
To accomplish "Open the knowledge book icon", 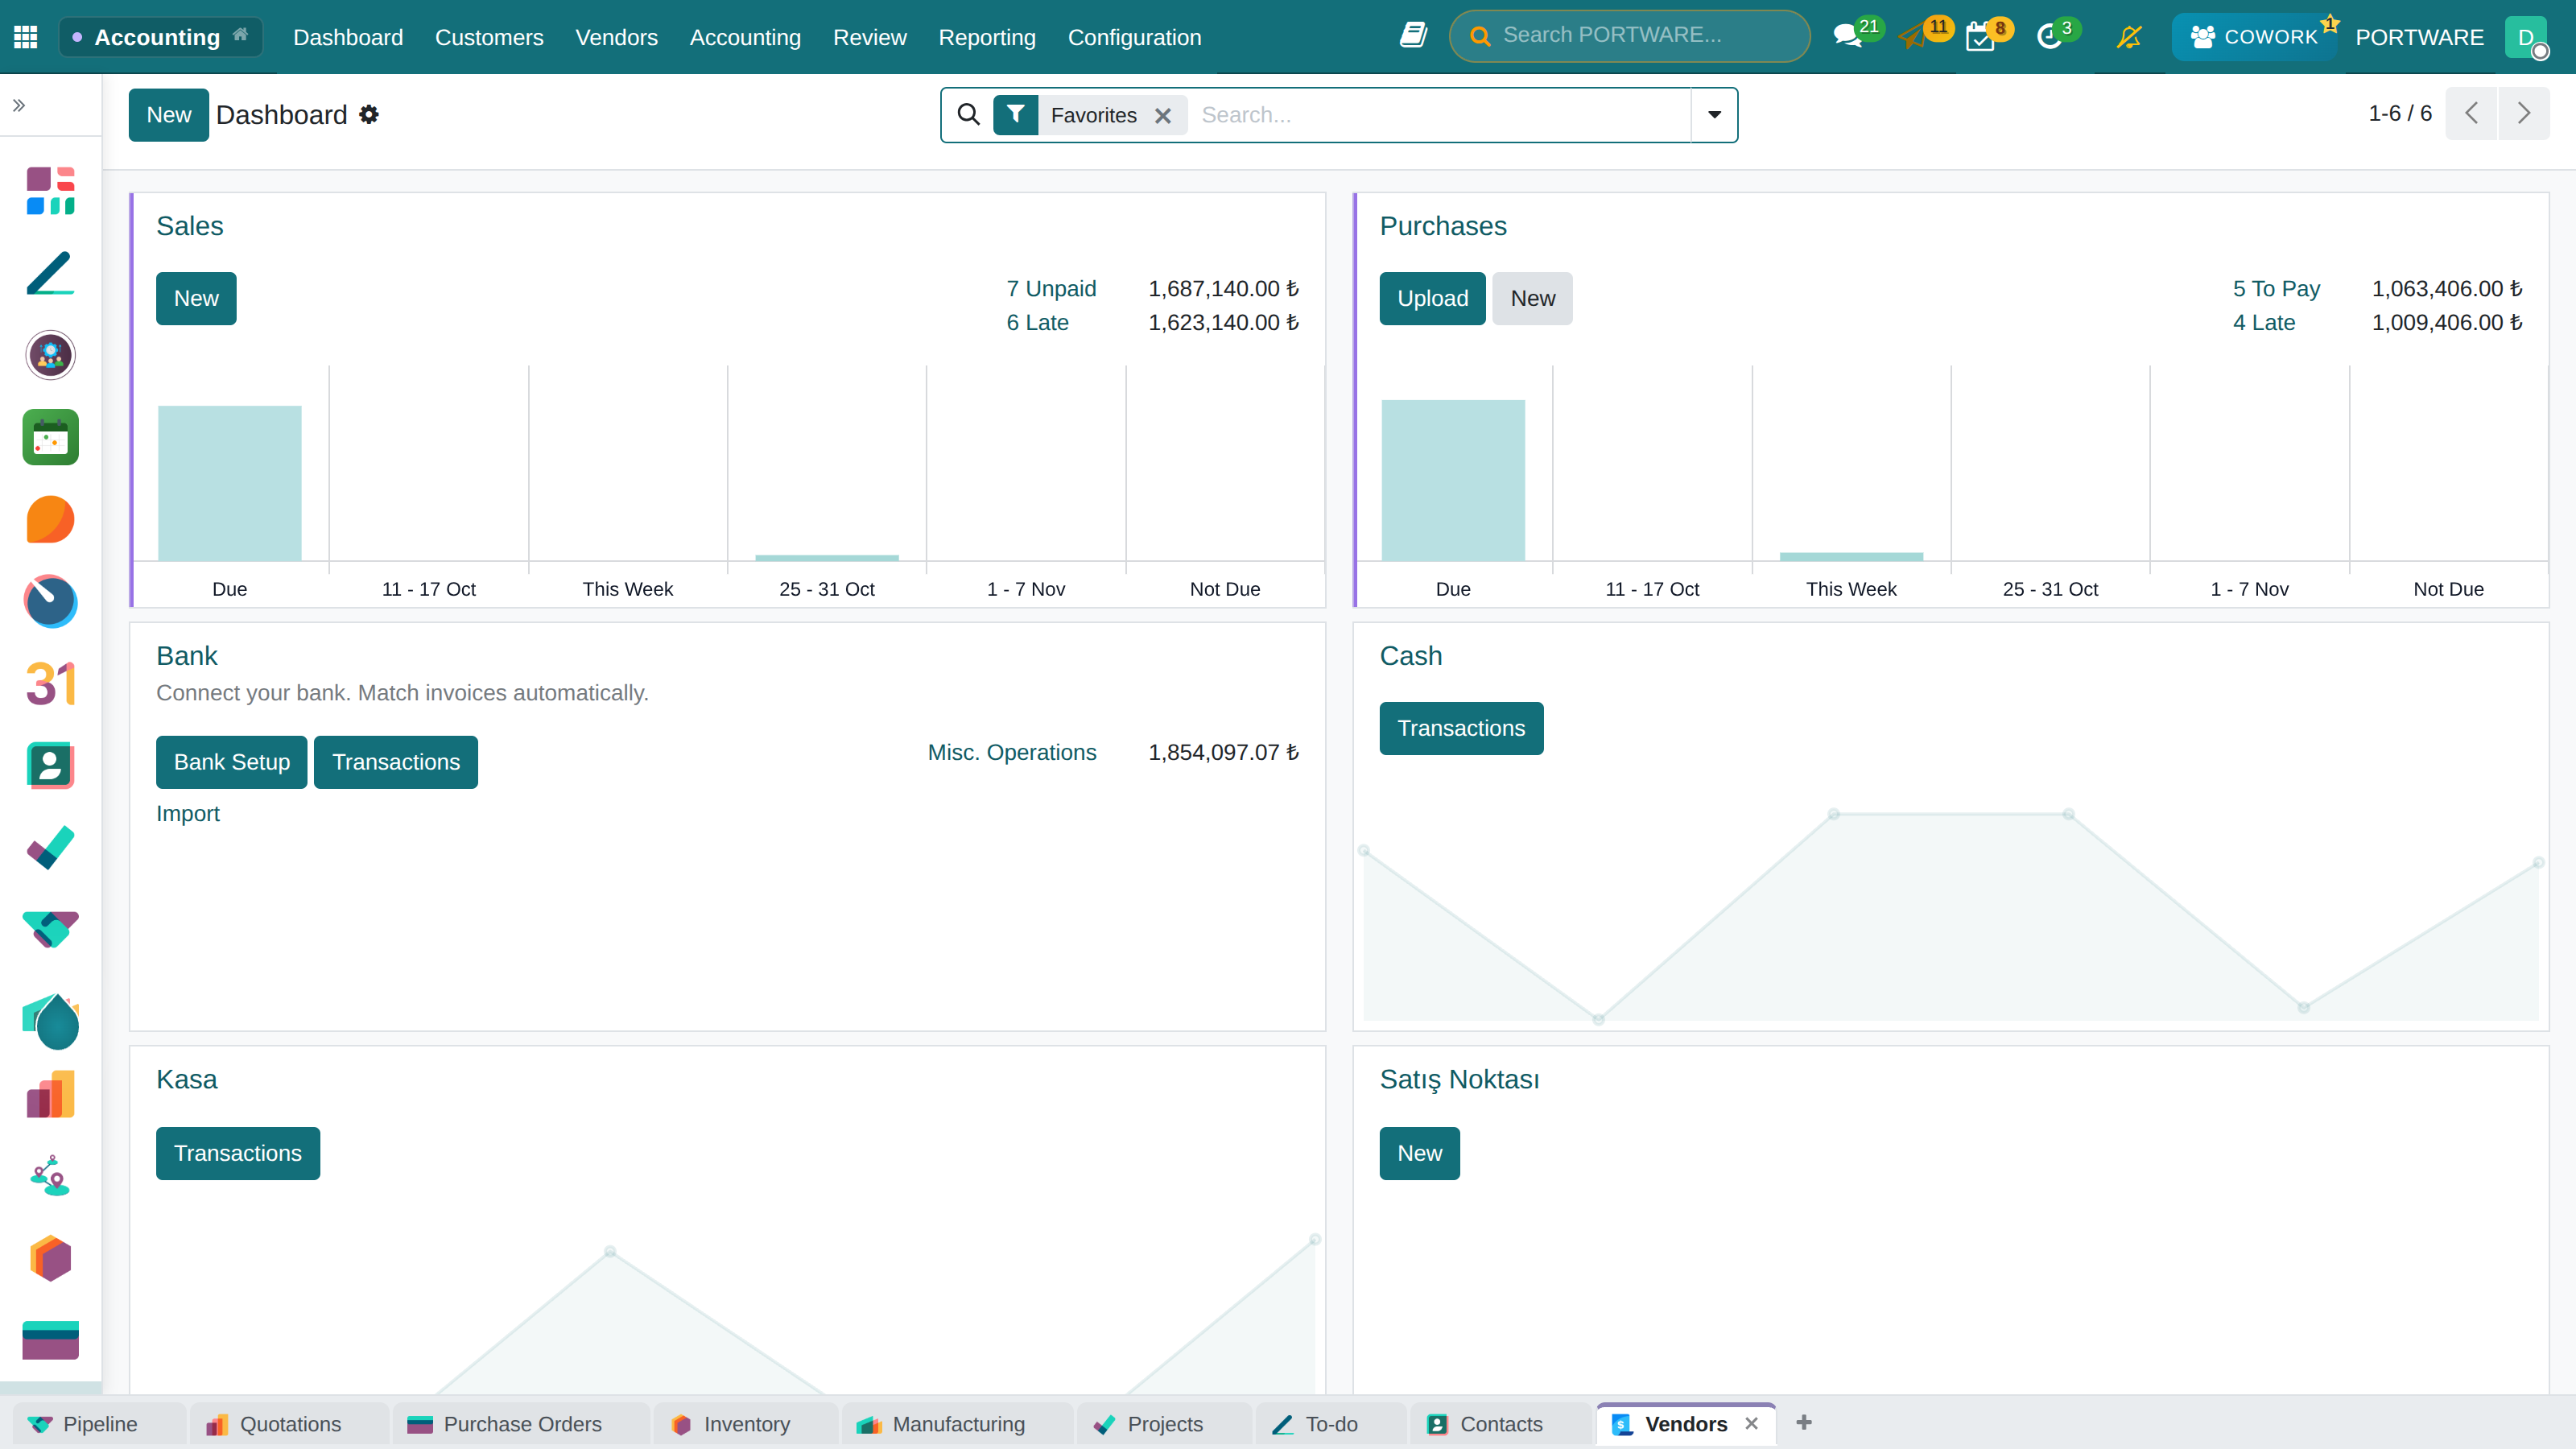I will click(x=1413, y=36).
